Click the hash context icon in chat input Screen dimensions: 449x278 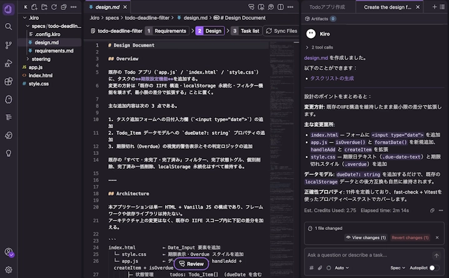coord(311,268)
